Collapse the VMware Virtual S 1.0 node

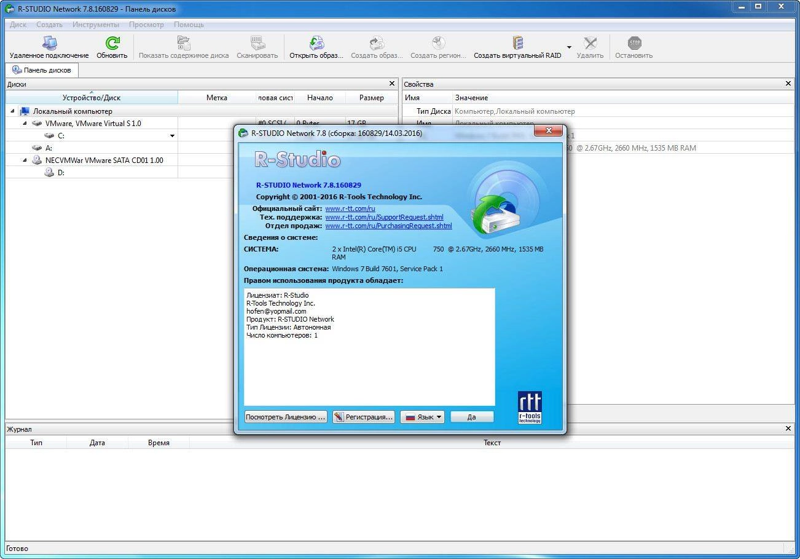click(x=25, y=123)
